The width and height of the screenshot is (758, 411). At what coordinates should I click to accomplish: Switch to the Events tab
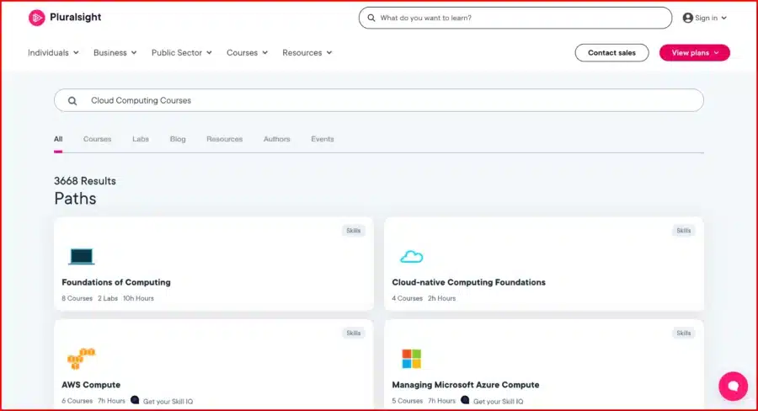click(323, 139)
